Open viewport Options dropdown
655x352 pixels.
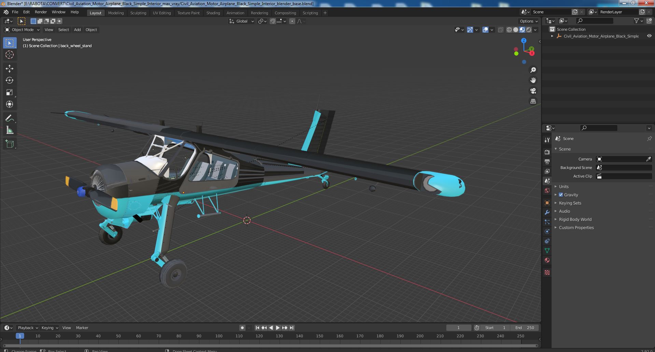(529, 21)
